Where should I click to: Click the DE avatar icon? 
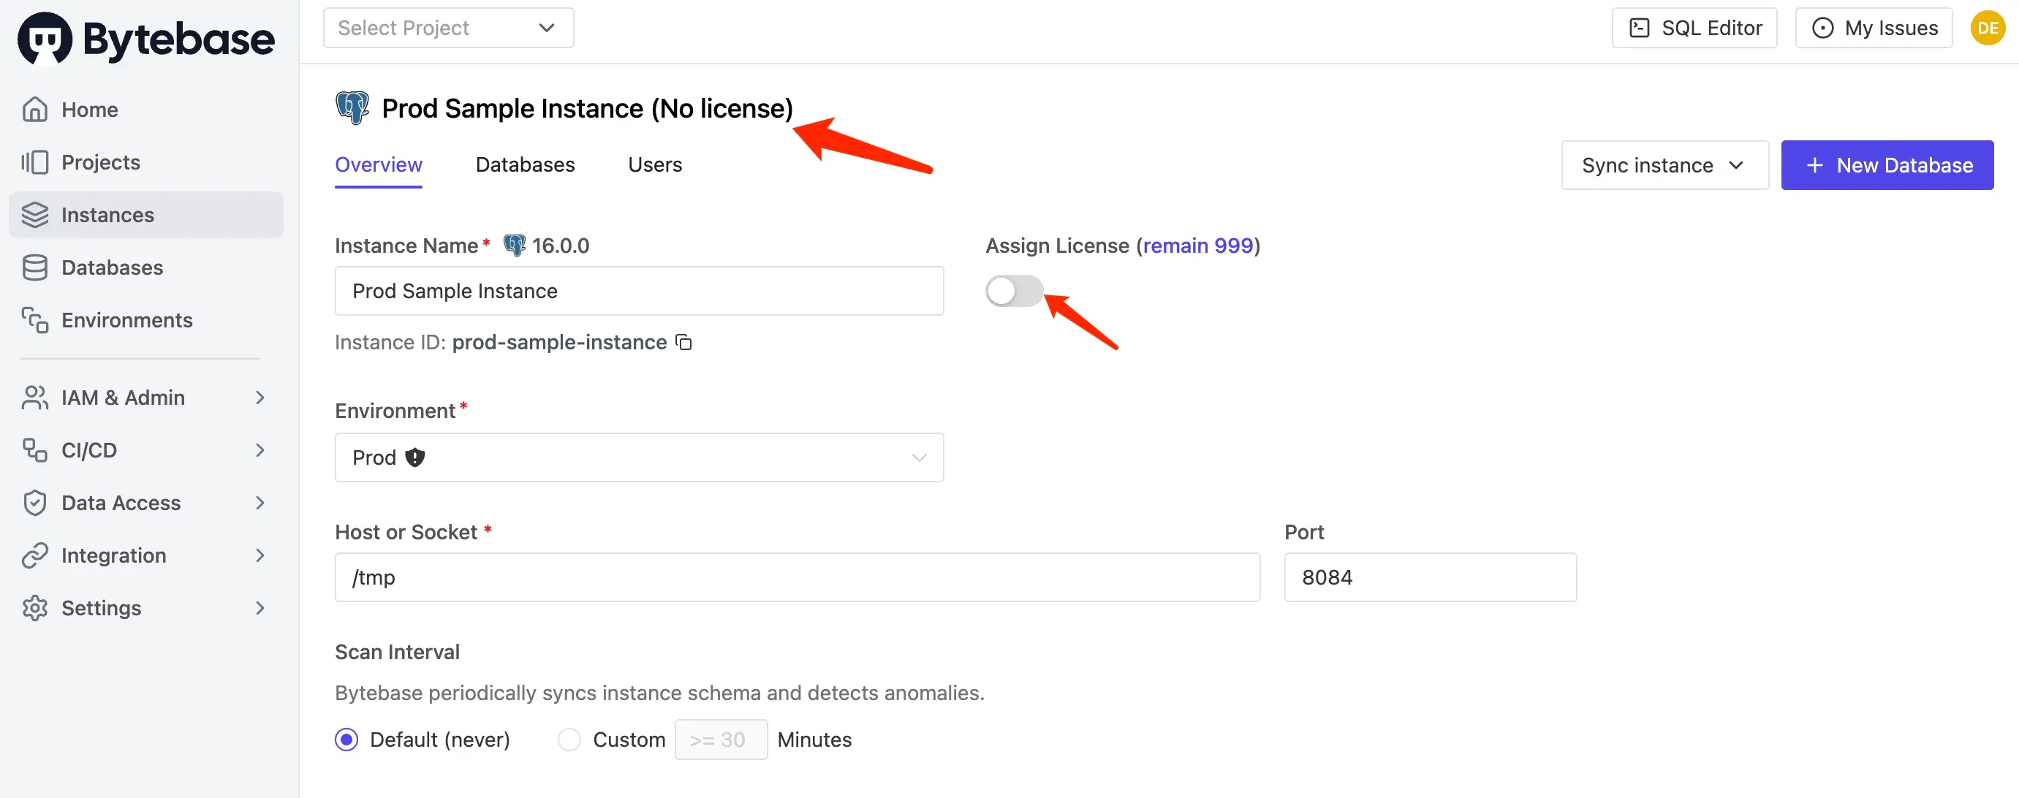(x=1988, y=26)
